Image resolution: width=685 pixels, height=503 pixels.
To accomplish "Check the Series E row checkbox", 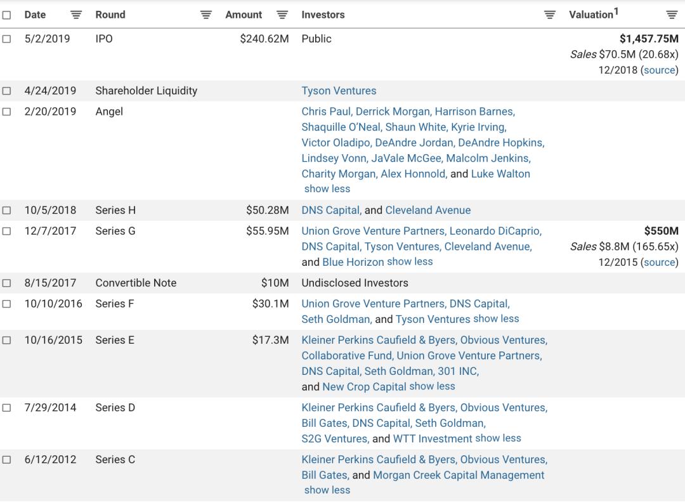I will [x=6, y=340].
